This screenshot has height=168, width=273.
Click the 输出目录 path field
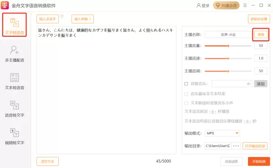point(218,146)
